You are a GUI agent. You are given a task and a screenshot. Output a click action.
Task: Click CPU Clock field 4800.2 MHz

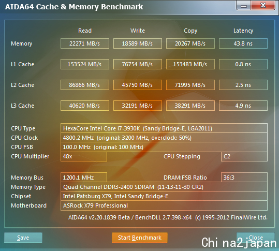164,138
